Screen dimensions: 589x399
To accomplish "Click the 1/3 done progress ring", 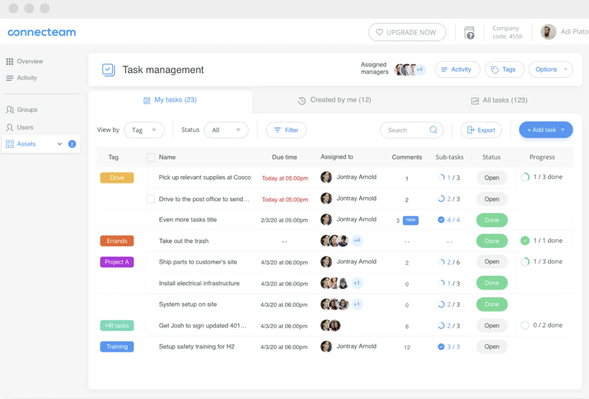I will (525, 177).
